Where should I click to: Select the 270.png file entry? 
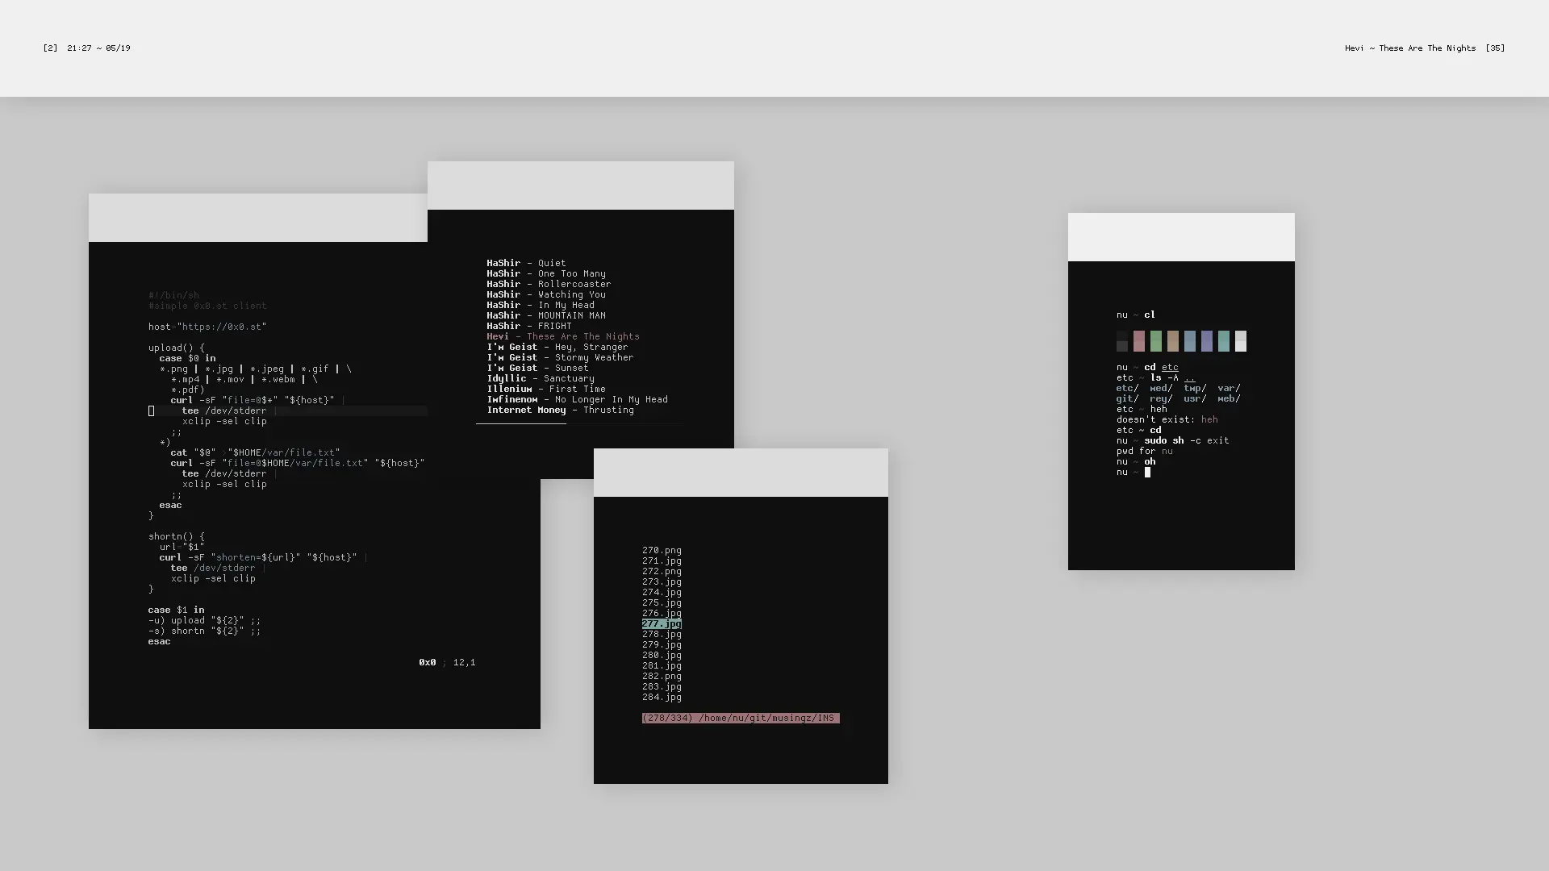[662, 551]
